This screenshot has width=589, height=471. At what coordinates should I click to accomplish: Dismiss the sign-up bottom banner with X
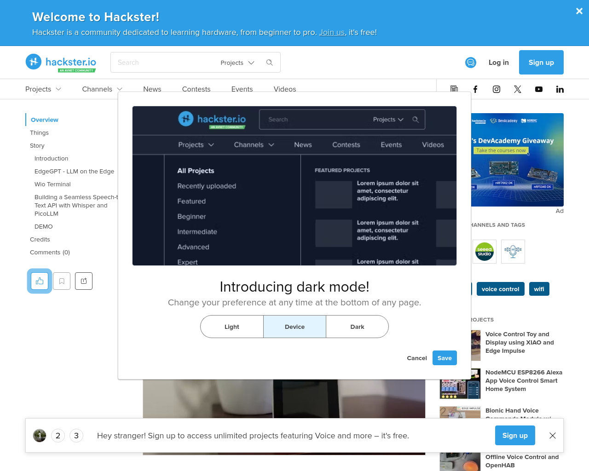click(553, 436)
